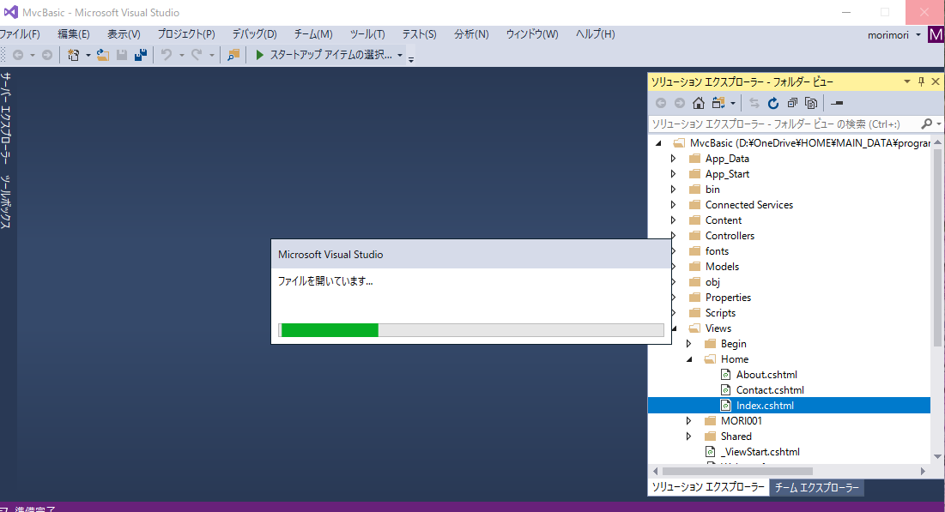Open the プロジェクト(P) menu

coord(186,34)
